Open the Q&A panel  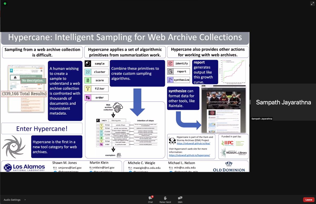pos(180,200)
